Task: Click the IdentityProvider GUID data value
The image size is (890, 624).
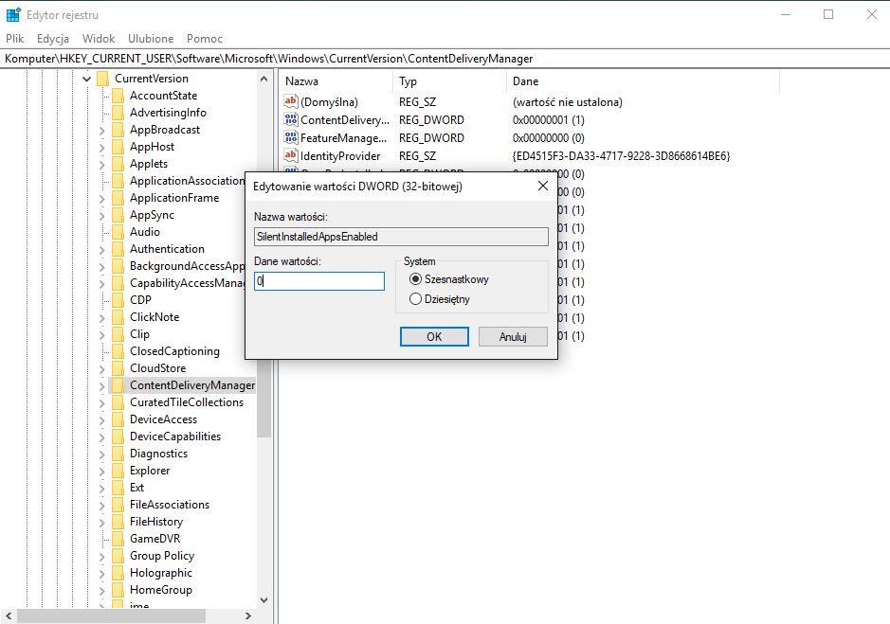Action: (621, 155)
